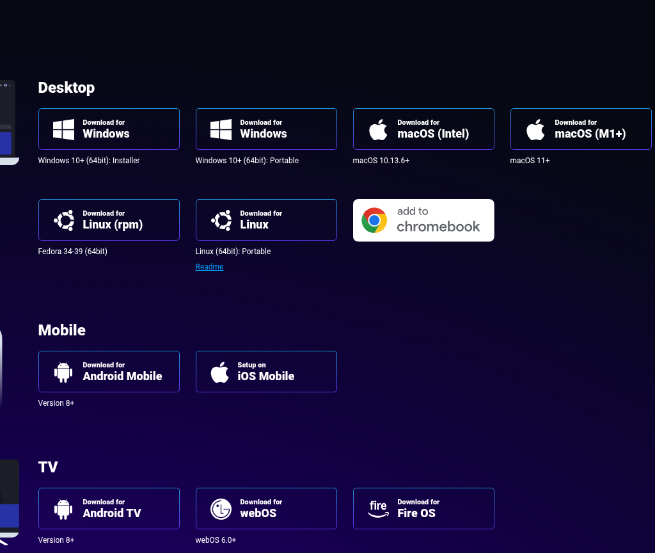Click the Android robot icon for Android Mobile
Viewport: 655px width, 553px height.
tap(63, 372)
